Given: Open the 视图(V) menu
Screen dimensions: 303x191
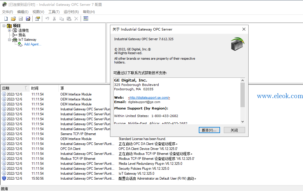Looking at the screenshot, I should click(x=38, y=12).
